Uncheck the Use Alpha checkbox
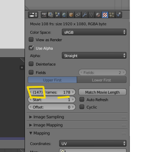 pos(31,48)
